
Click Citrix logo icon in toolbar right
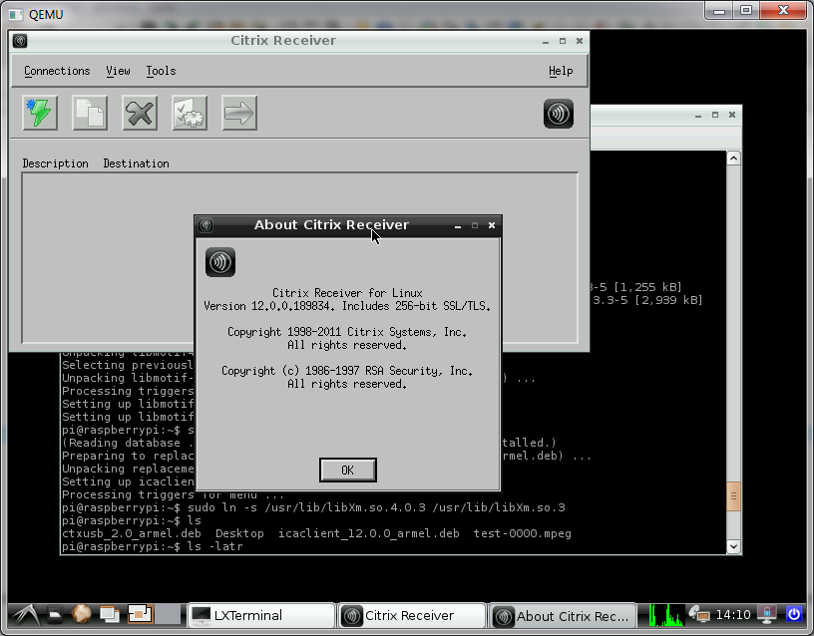pos(559,113)
